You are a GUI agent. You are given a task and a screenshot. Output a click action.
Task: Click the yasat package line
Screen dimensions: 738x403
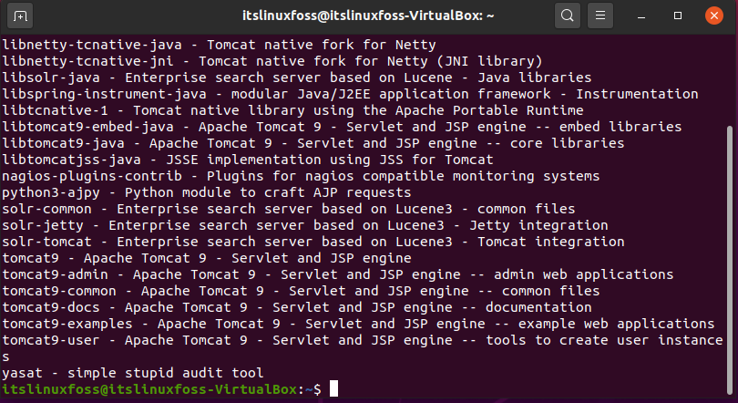[133, 373]
